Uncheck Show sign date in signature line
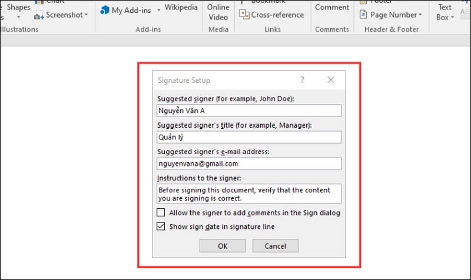 tap(161, 226)
